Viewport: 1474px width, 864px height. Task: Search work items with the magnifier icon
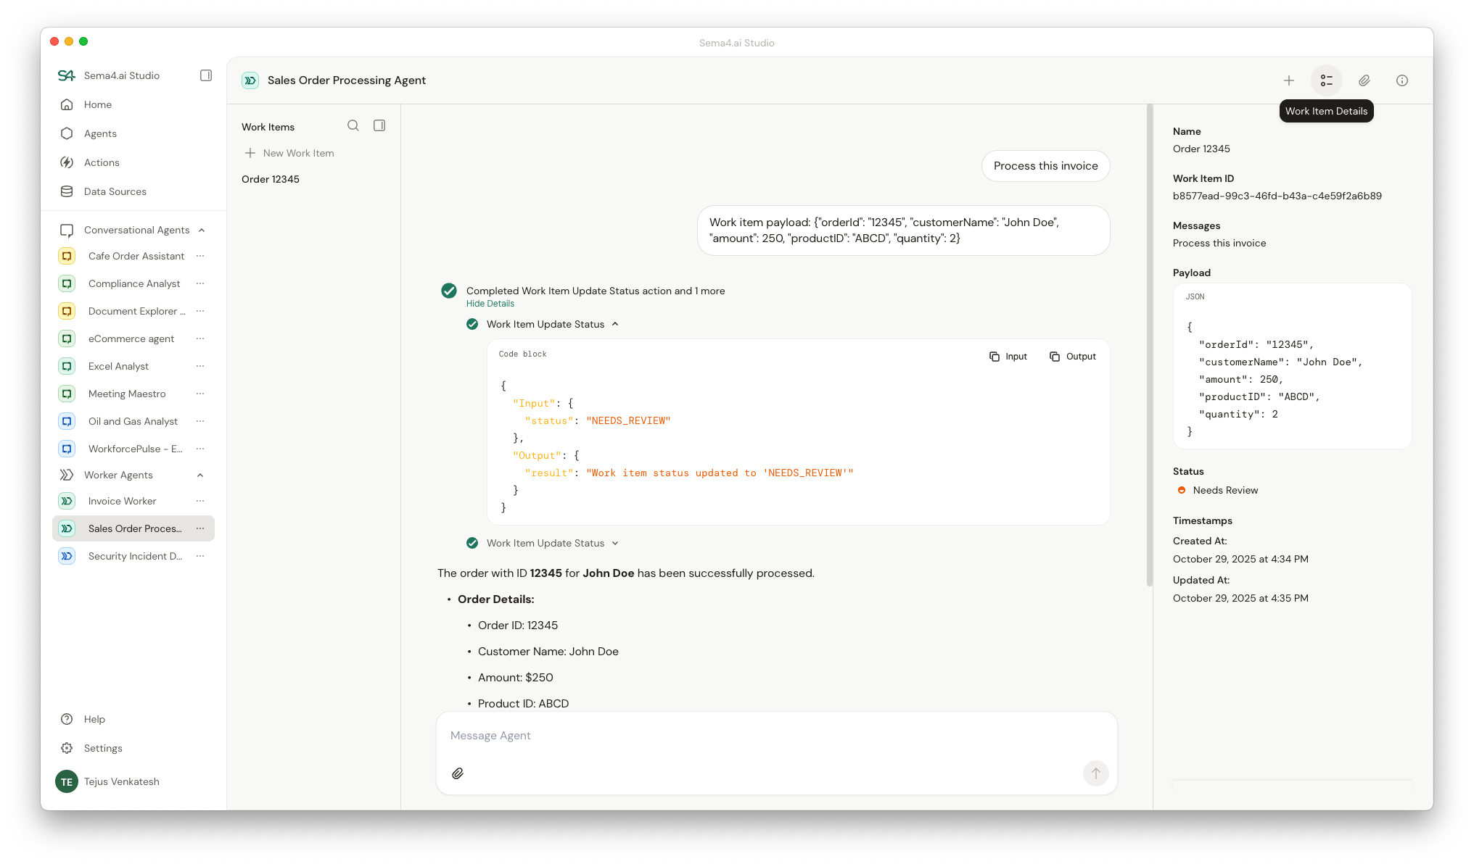pos(353,125)
